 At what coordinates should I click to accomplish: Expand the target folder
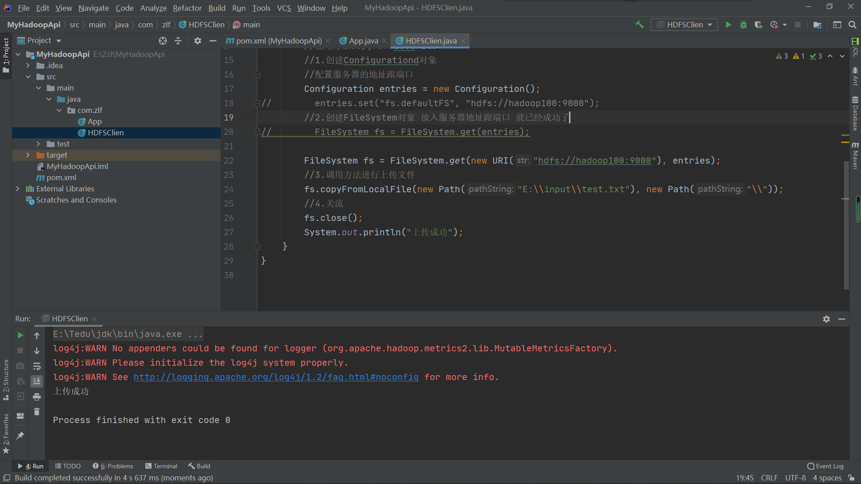(28, 155)
